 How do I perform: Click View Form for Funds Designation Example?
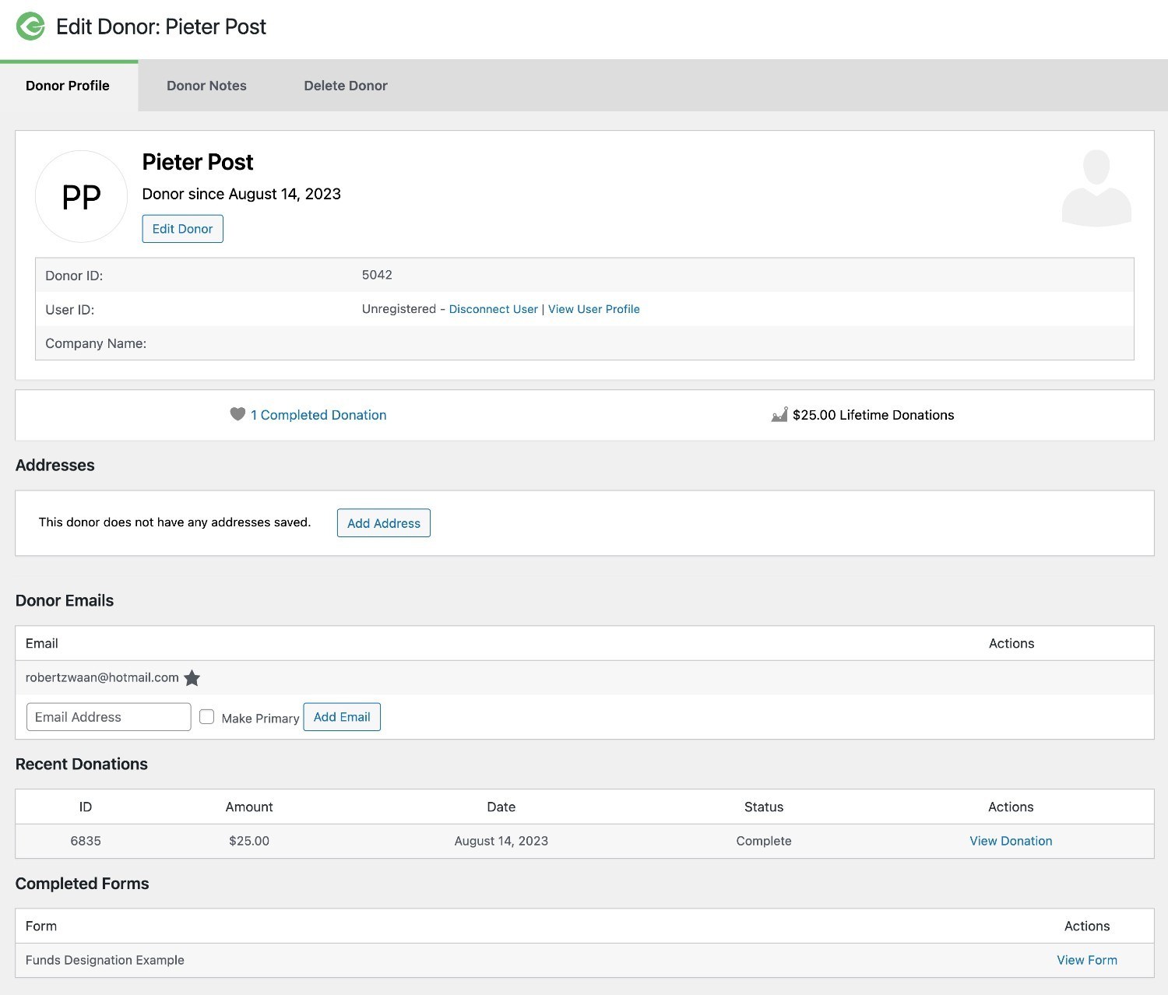coord(1086,960)
